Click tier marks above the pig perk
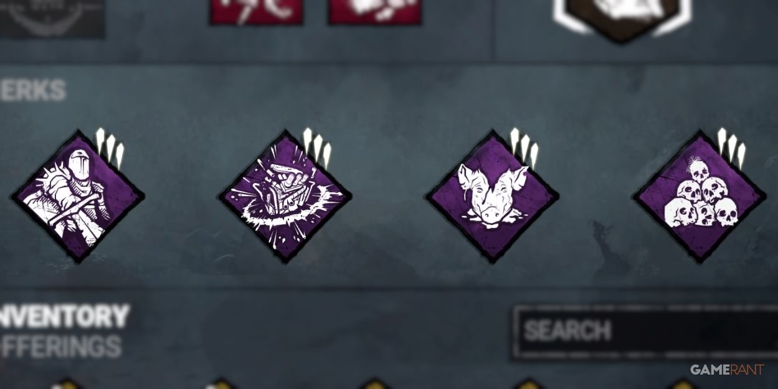The width and height of the screenshot is (778, 389). [x=524, y=148]
